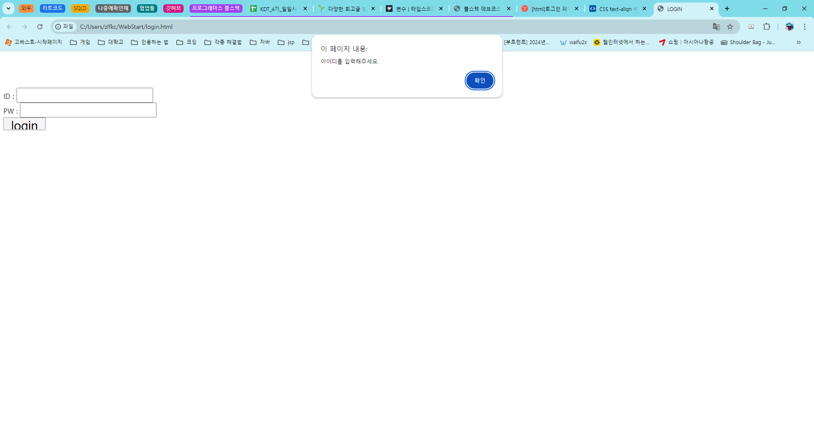
Task: Reload the page
Action: point(40,27)
